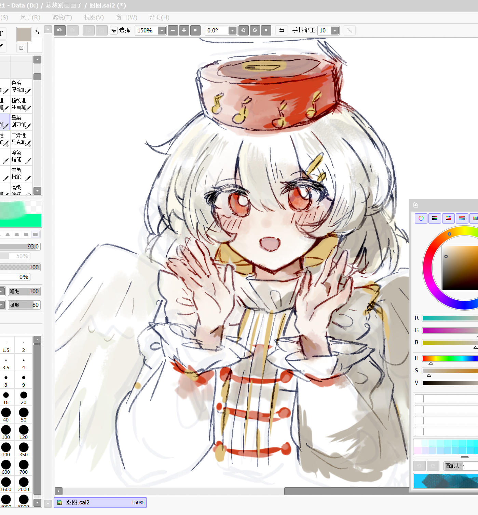Swap foreground and background colors
This screenshot has width=478, height=515.
point(37,32)
